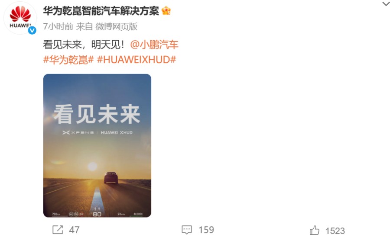This screenshot has height=237, width=390.
Task: Click the blue verified V badge
Action: point(32,30)
